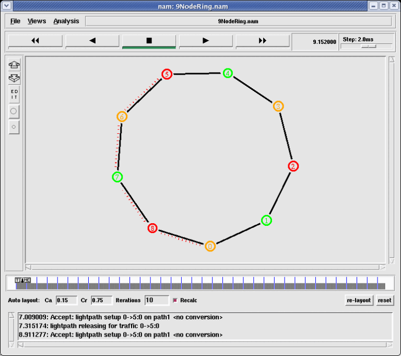The image size is (401, 356).
Task: Open the File menu
Action: (x=15, y=21)
